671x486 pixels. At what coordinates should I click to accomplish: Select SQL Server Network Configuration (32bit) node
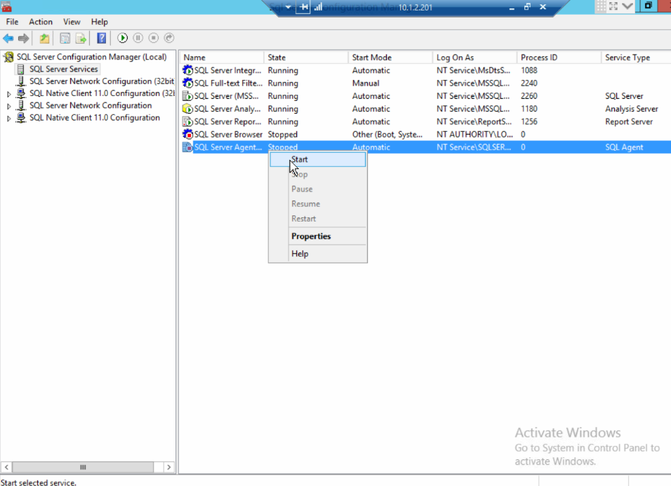[x=102, y=81]
